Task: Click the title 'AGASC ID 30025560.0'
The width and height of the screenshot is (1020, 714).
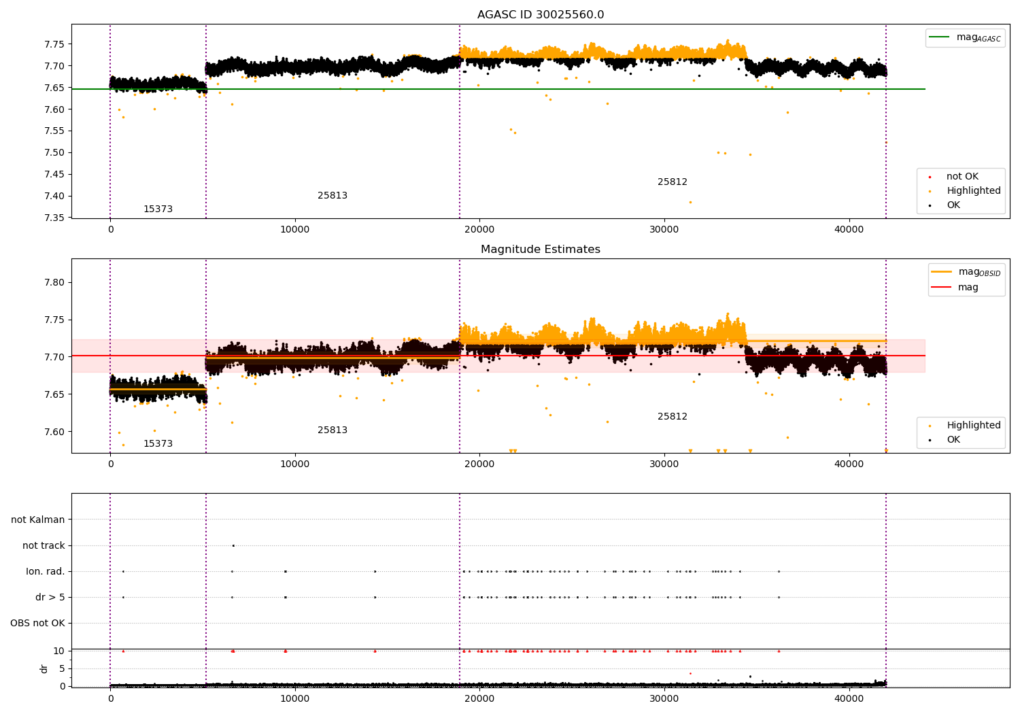Action: point(541,15)
